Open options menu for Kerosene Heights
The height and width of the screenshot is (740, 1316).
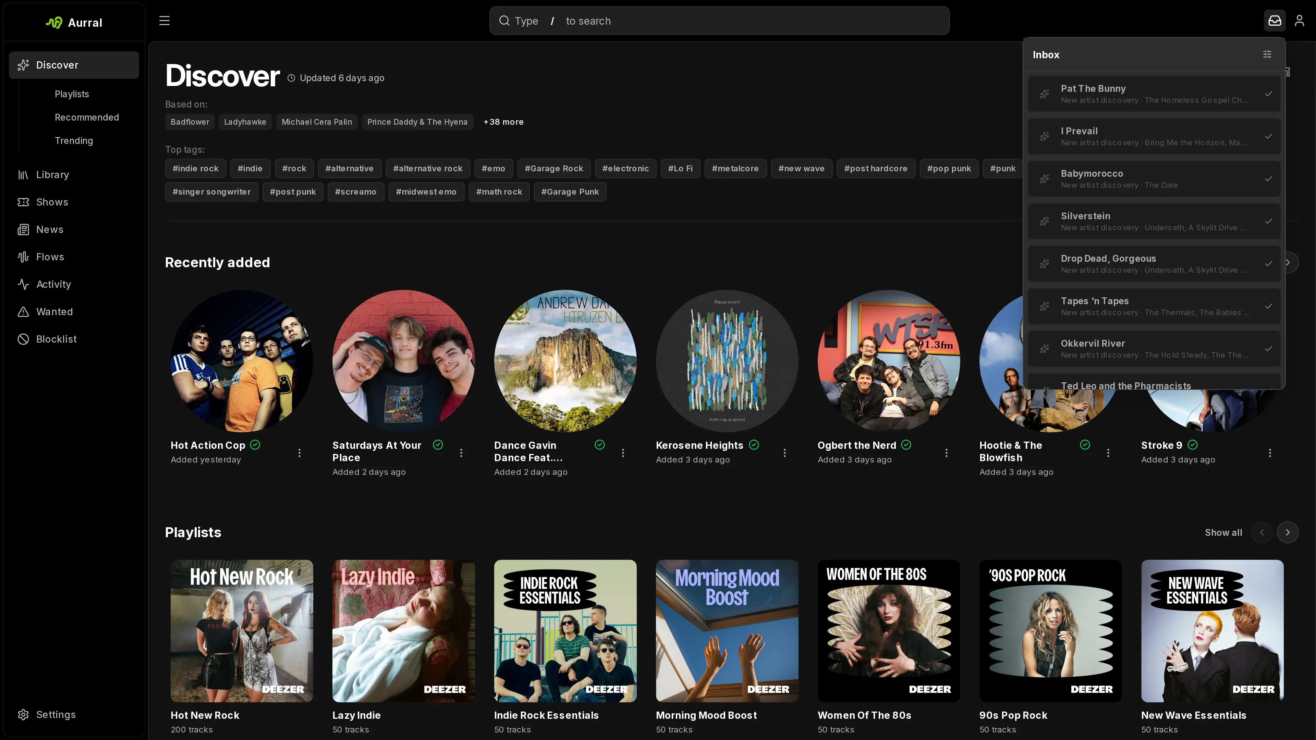pyautogui.click(x=785, y=453)
